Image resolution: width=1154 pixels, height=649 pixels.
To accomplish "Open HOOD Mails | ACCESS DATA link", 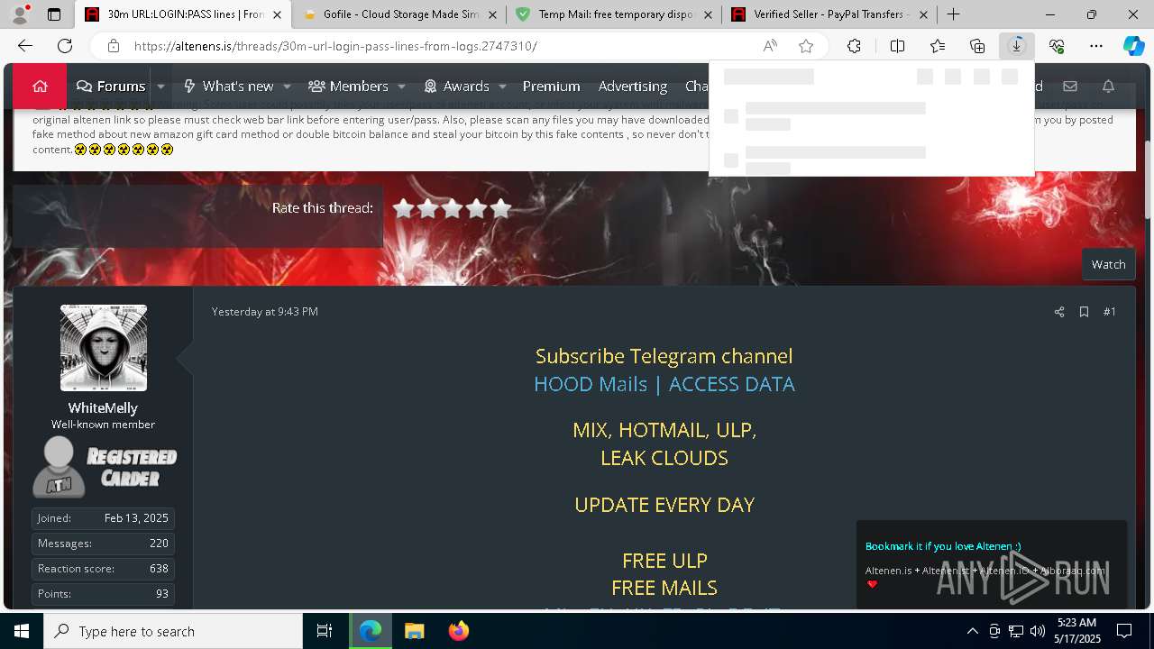I will (x=664, y=384).
